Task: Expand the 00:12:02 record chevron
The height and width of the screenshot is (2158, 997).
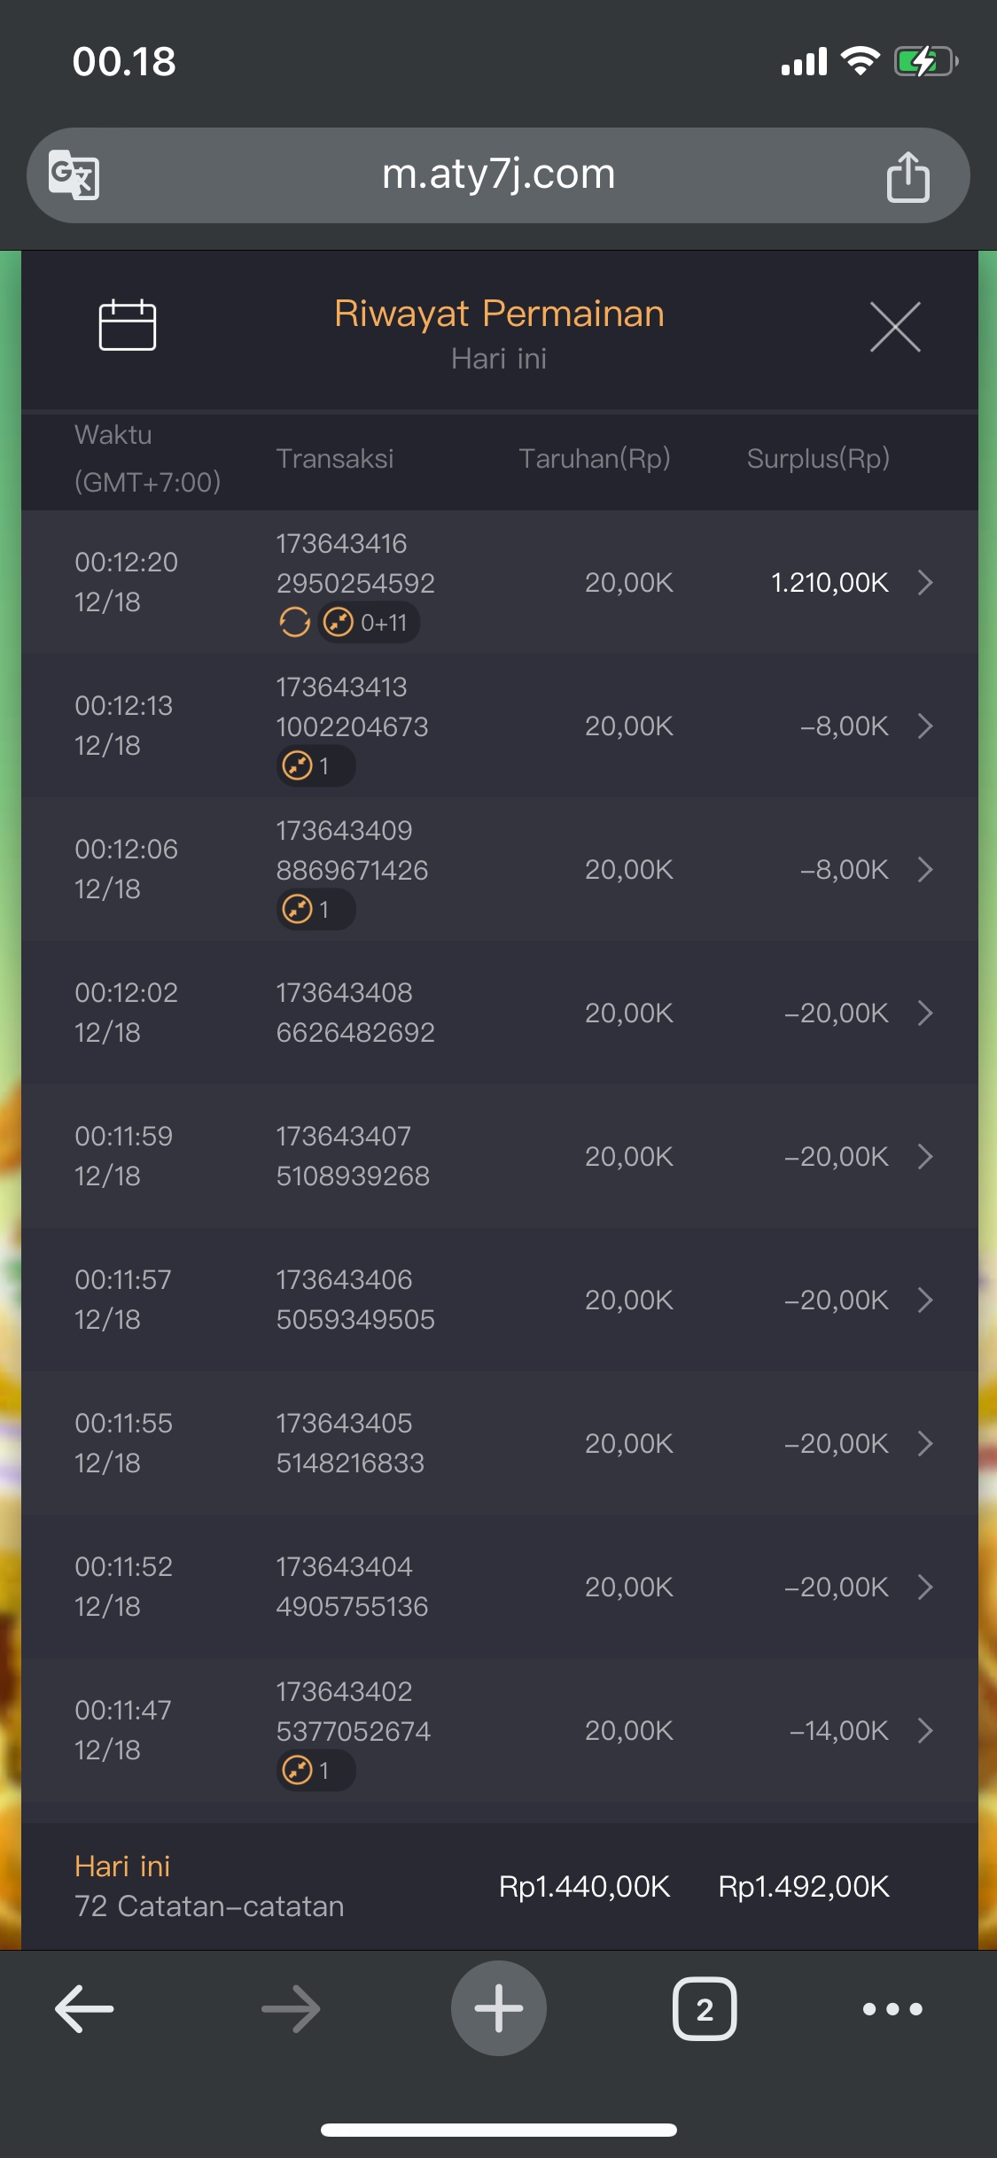Action: [925, 1013]
